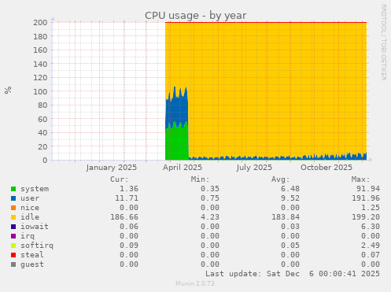Click the gray guest legend swatch

point(13,264)
